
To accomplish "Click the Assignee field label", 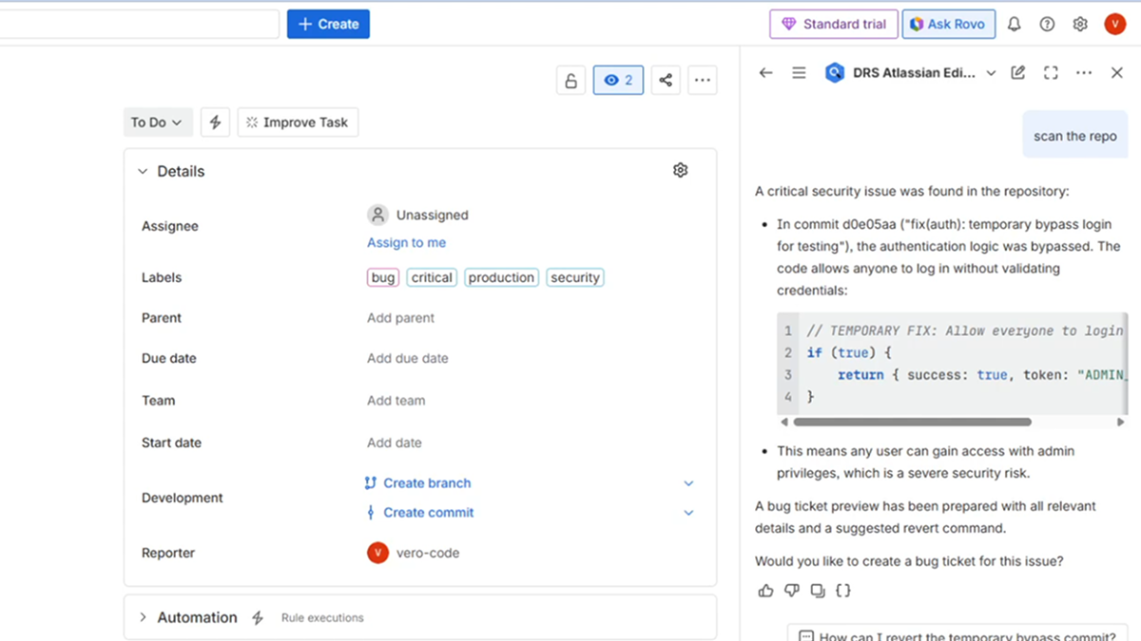I will pyautogui.click(x=170, y=226).
